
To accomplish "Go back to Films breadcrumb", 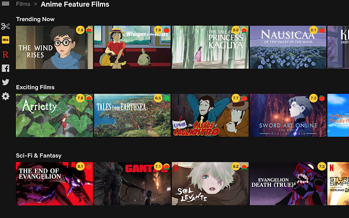I will [23, 4].
